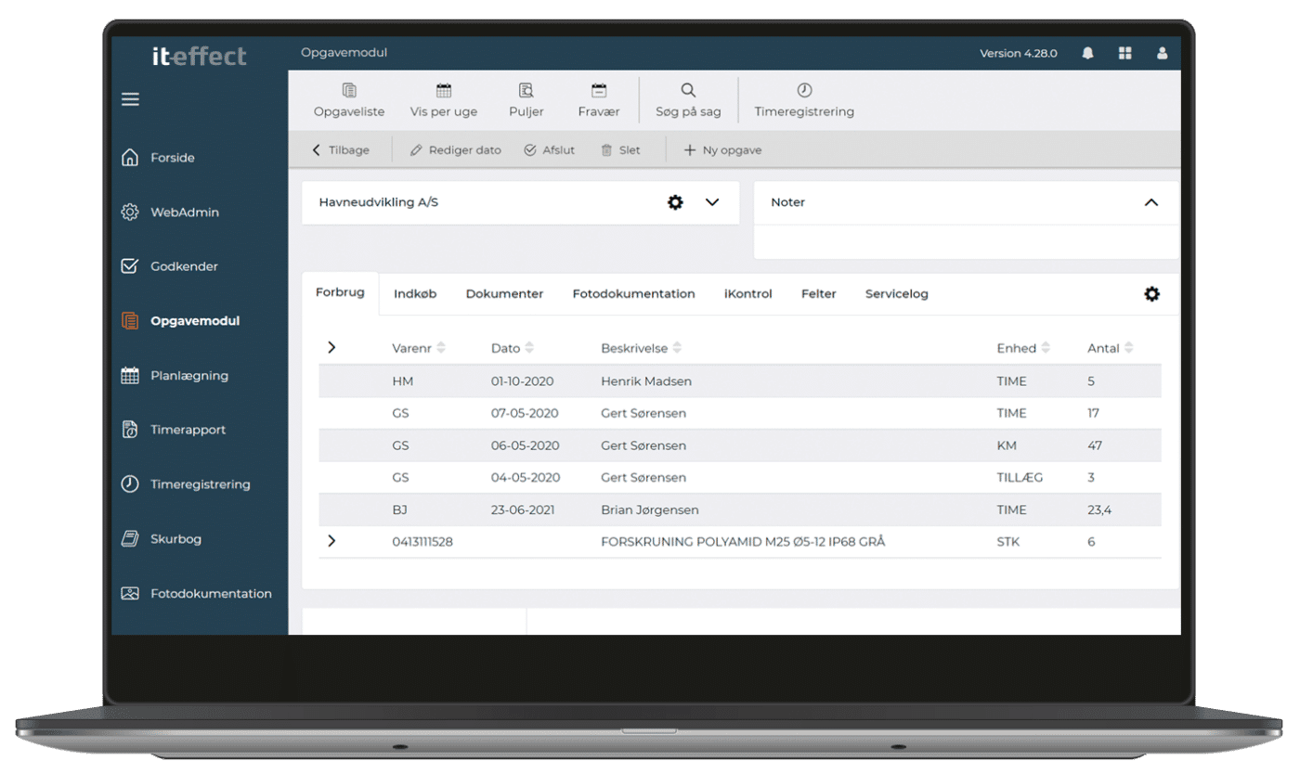Image resolution: width=1300 pixels, height=774 pixels.
Task: Open Søg på sag search
Action: point(688,100)
